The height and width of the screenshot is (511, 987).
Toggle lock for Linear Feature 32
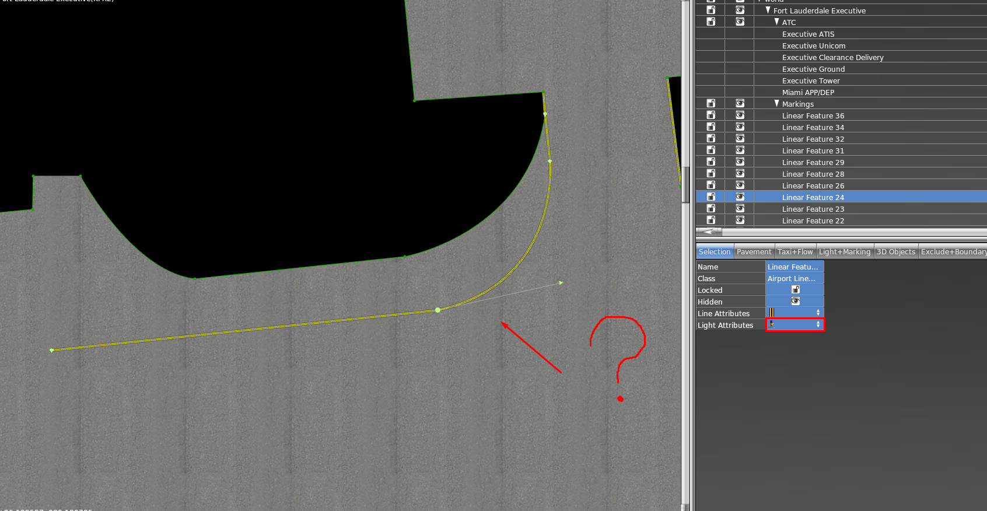click(x=710, y=138)
